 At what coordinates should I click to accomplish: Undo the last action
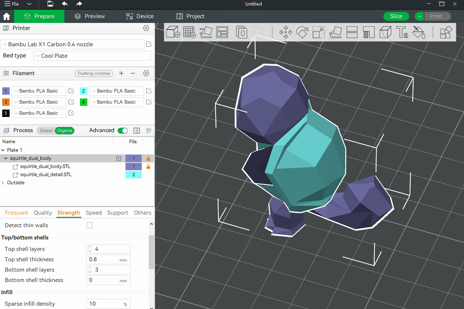(65, 4)
